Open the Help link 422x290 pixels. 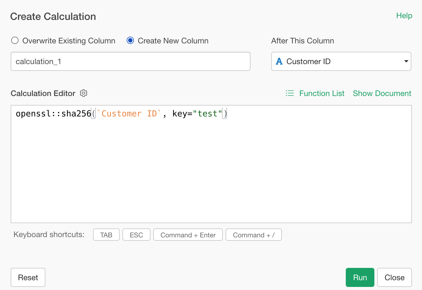tap(404, 16)
